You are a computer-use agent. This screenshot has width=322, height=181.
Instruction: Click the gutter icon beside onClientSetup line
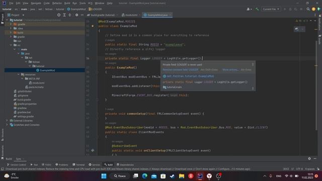[93, 150]
